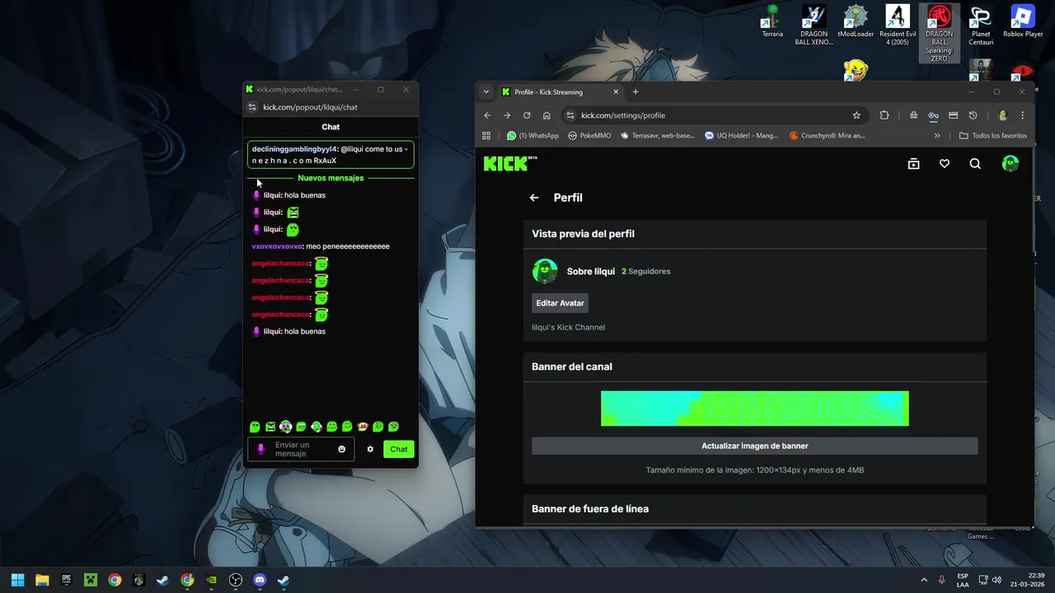Open Terraria desktop shortcut

point(772,21)
